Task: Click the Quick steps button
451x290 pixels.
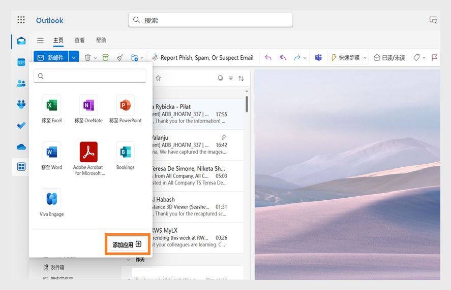Action: click(x=345, y=58)
